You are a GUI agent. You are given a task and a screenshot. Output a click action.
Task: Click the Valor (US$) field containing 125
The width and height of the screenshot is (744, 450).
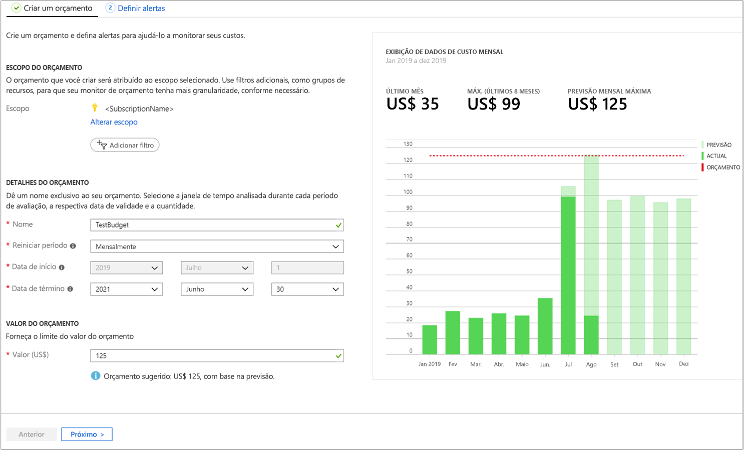(x=217, y=356)
